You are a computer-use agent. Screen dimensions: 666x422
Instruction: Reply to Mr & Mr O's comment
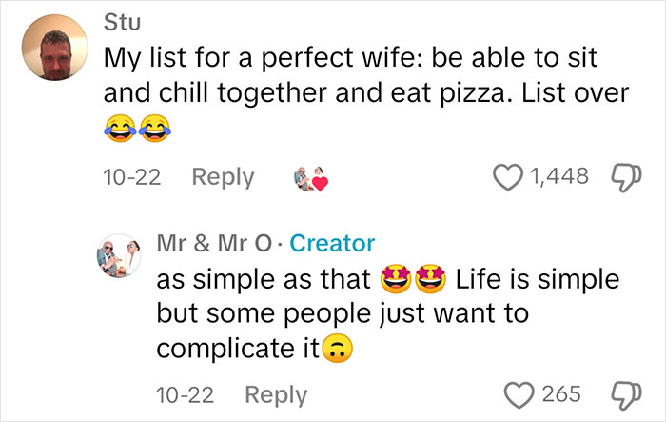coord(276,393)
